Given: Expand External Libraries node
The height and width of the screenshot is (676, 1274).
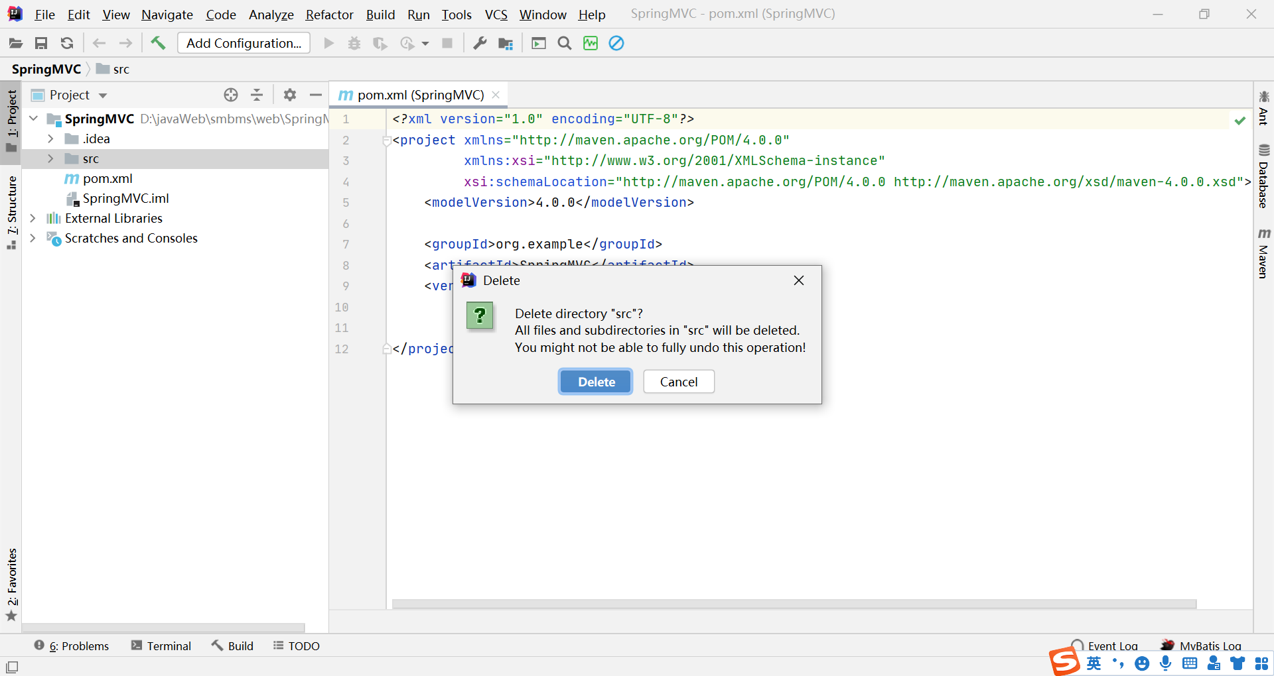Looking at the screenshot, I should pyautogui.click(x=33, y=218).
